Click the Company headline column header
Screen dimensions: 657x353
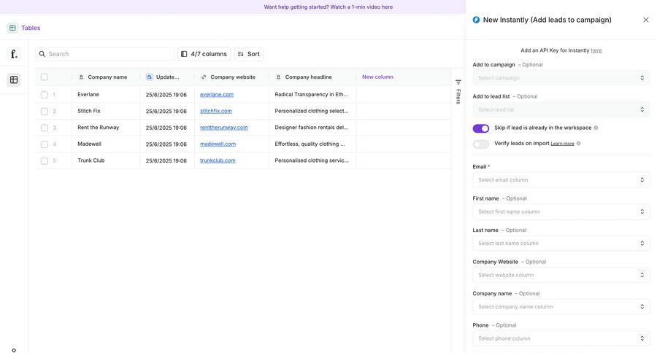(312, 77)
